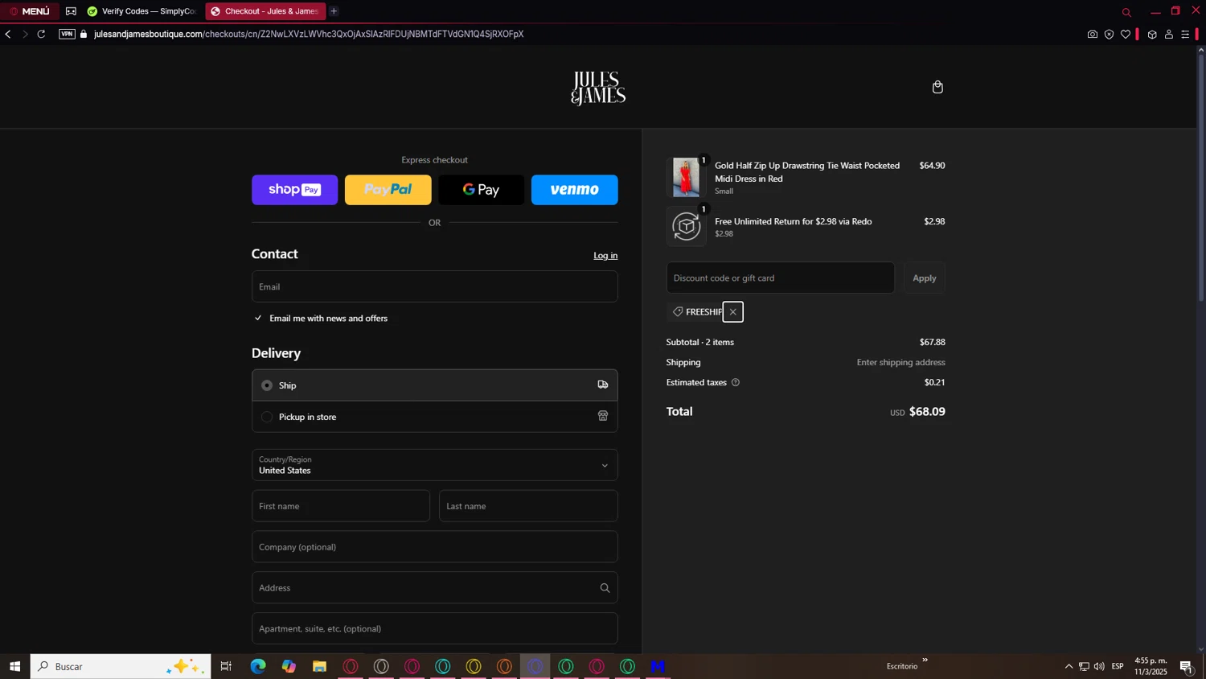Open the red midi dress thumbnail
The height and width of the screenshot is (679, 1206).
(x=686, y=177)
